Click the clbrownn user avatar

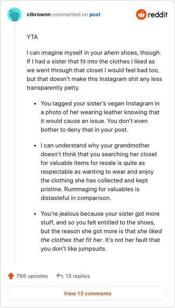pyautogui.click(x=14, y=14)
